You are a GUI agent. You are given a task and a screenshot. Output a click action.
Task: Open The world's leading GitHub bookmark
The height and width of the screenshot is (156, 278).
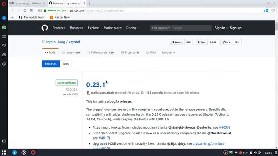(x=32, y=17)
